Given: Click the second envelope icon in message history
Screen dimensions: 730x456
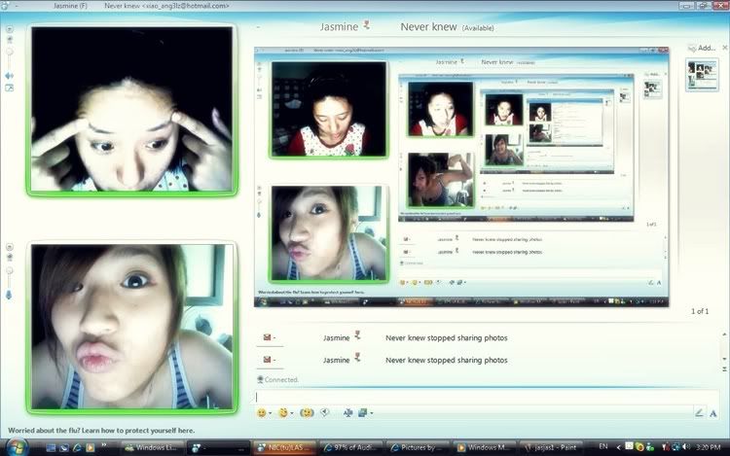Looking at the screenshot, I should coord(267,360).
